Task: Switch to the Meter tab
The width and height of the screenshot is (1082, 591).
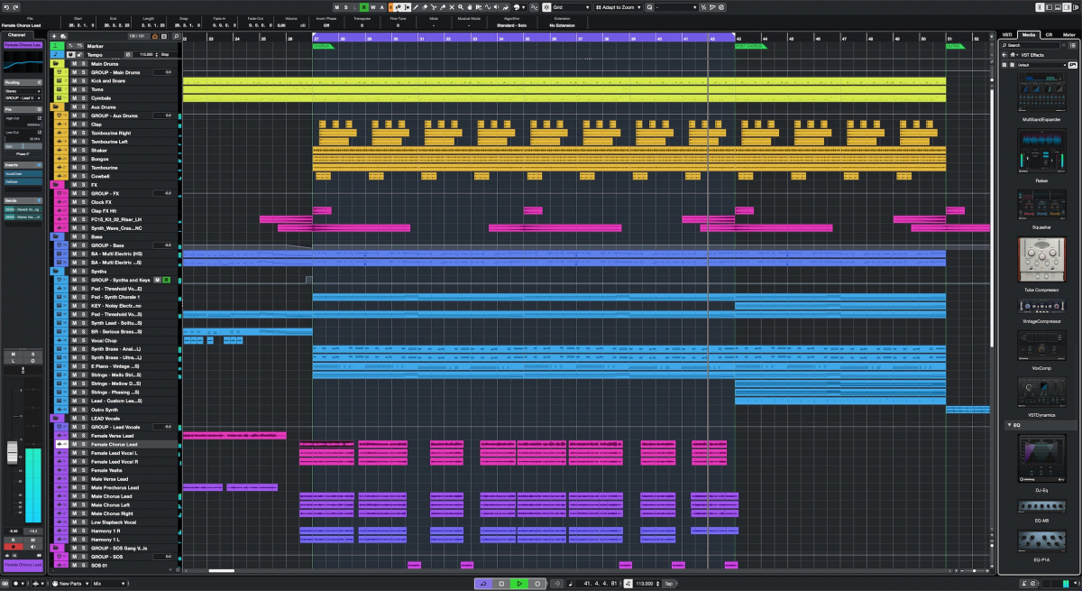Action: click(x=1069, y=34)
